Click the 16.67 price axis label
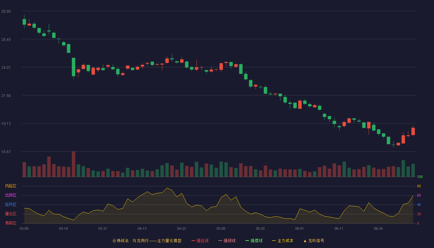434x248 pixels. tap(6, 152)
